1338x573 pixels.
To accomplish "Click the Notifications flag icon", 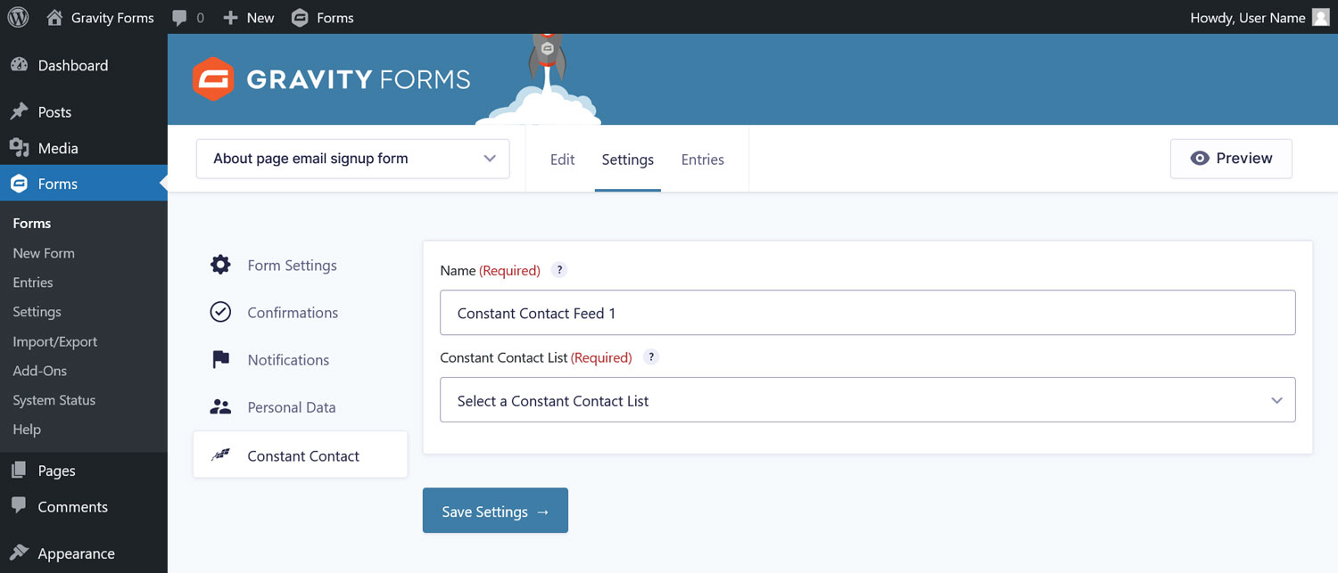I will pyautogui.click(x=220, y=359).
